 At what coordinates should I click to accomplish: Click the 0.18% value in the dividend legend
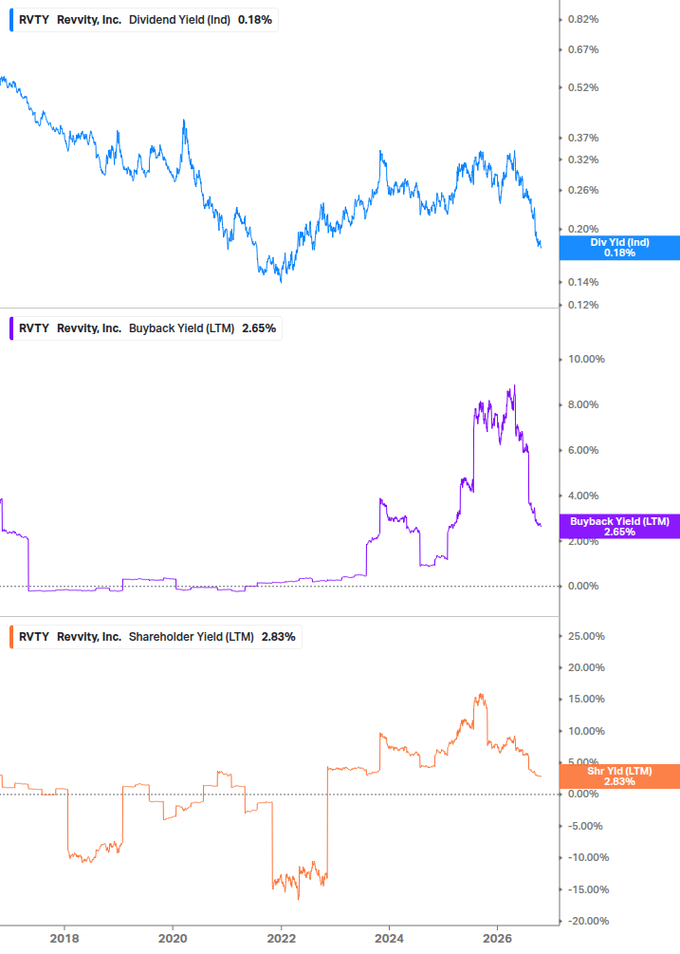[x=254, y=20]
